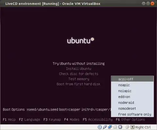The image size is (157, 130).
Task: Click the keyboard capture arrow icon
Action: (x=132, y=127)
